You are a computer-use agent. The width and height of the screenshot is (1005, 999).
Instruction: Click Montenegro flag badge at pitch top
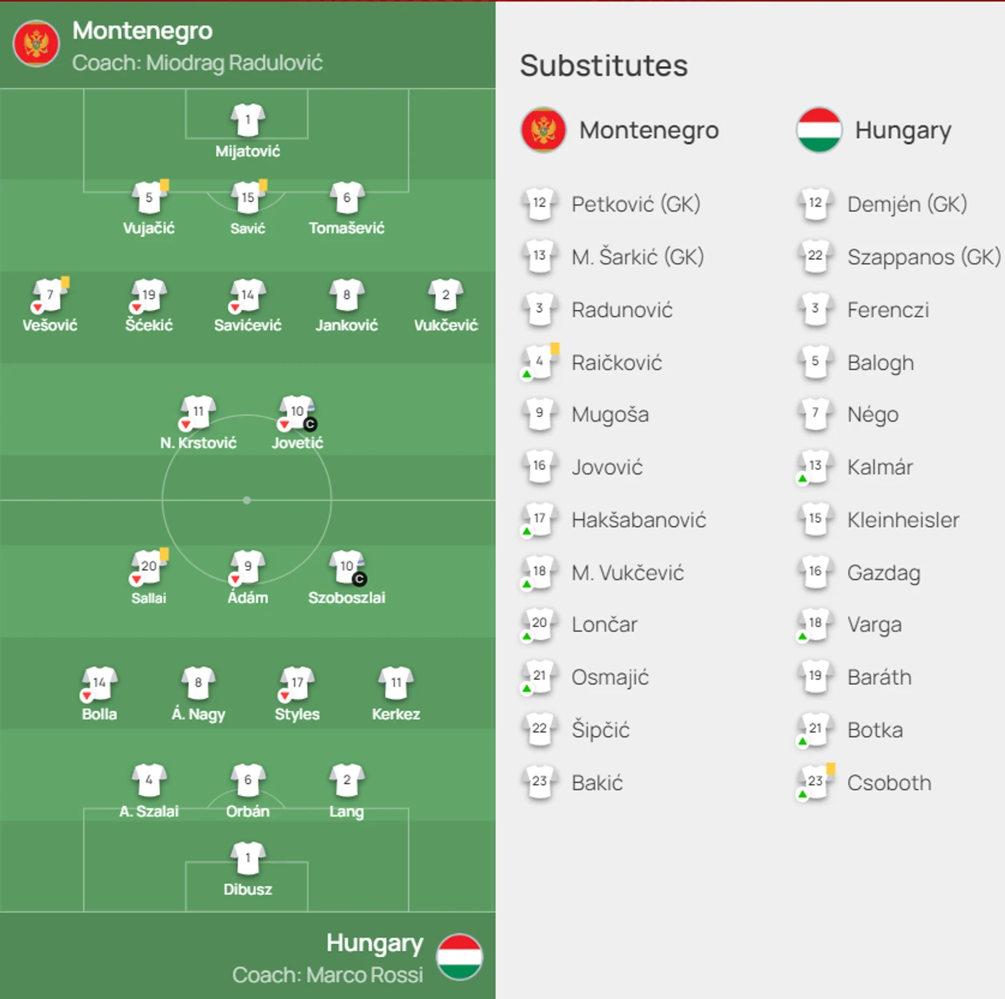pos(36,44)
